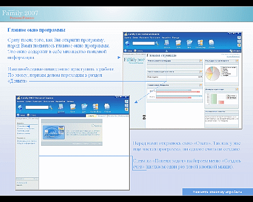Open Категории menu in Главная страница window
Viewport: 253px width, 202px height.
[144, 37]
